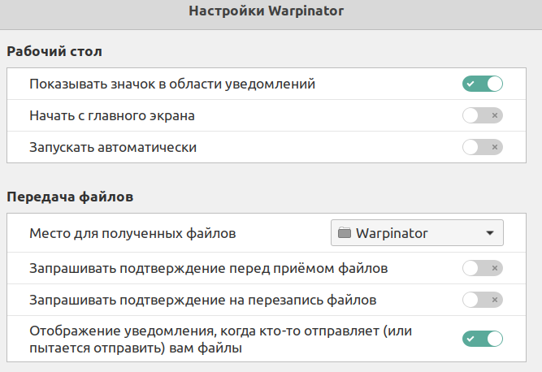This screenshot has width=542, height=372.
Task: Enable the 'Начать с главного экрана' switch
Action: (x=483, y=115)
